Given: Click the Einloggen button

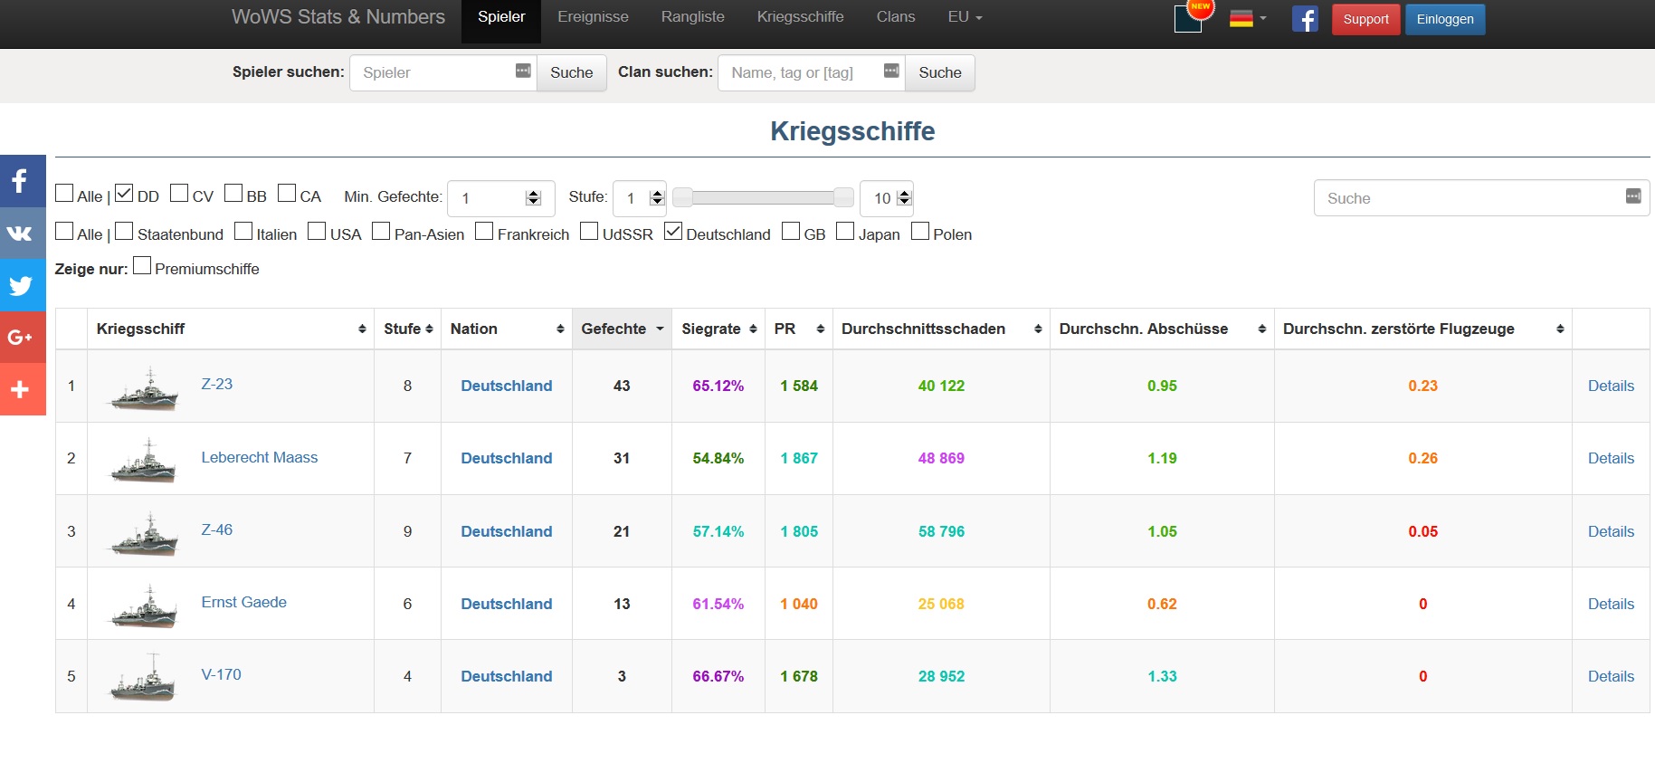Looking at the screenshot, I should click(x=1445, y=19).
